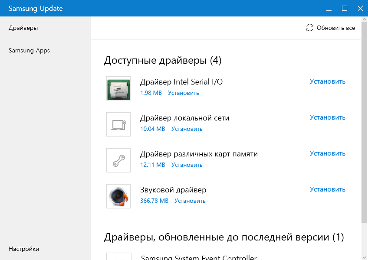The image size is (368, 260).
Task: Click the refresh arrows icon
Action: click(x=309, y=28)
